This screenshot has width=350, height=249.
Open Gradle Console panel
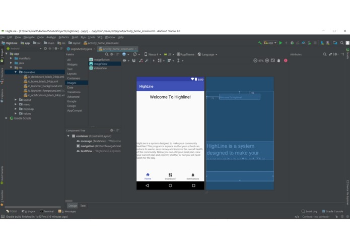coord(332,211)
